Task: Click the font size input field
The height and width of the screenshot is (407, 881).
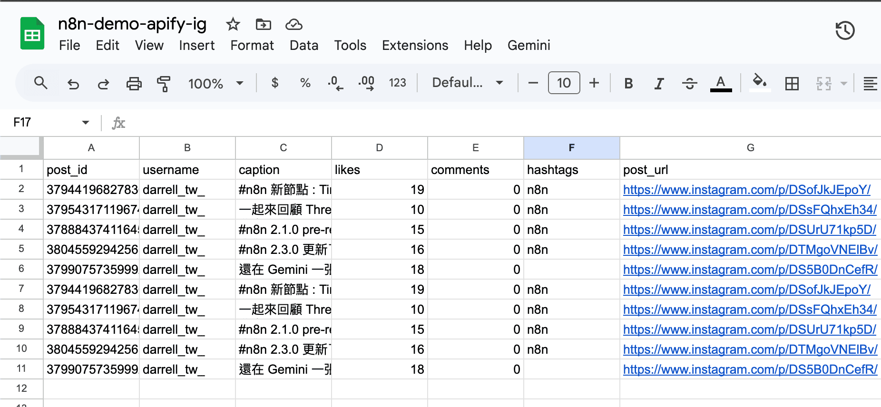Action: [x=564, y=83]
